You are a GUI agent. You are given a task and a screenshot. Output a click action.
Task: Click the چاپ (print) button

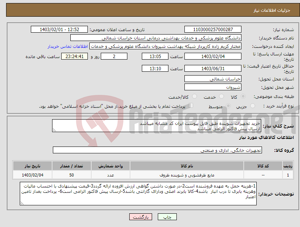coord(167,217)
